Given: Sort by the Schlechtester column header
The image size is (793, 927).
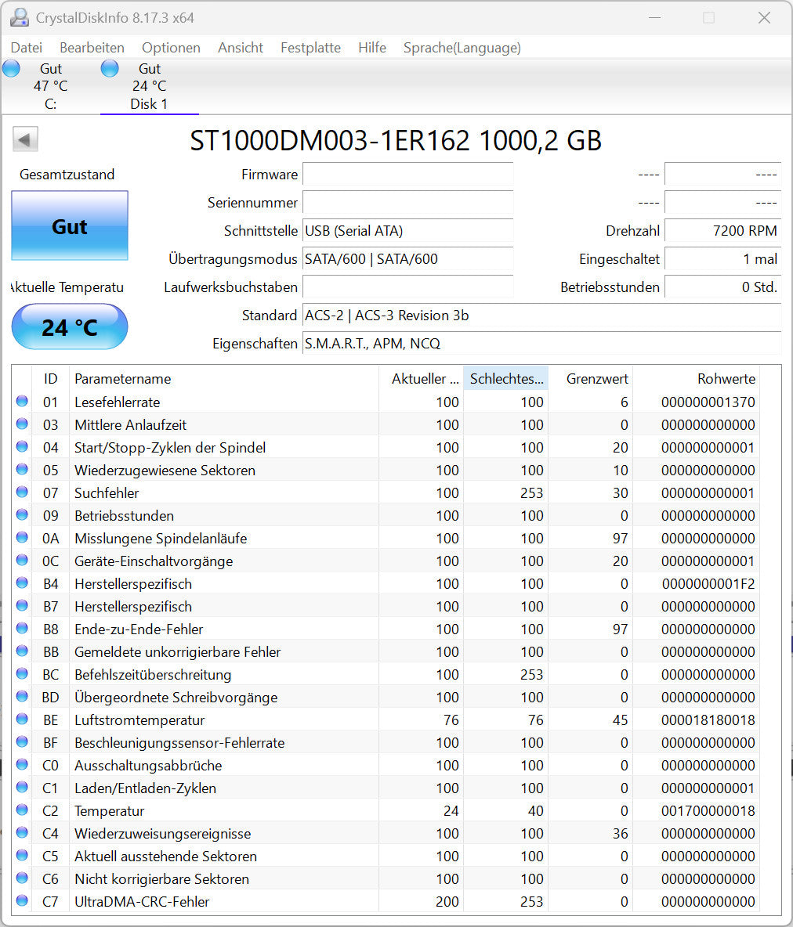Looking at the screenshot, I should pyautogui.click(x=505, y=378).
